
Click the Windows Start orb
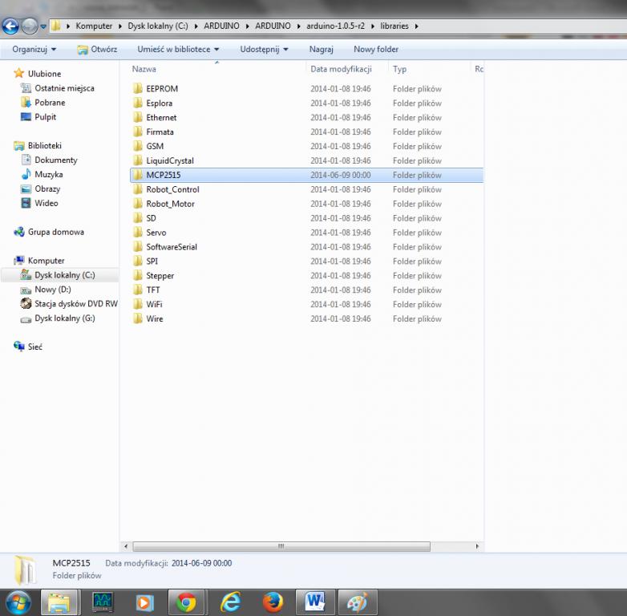(x=18, y=601)
